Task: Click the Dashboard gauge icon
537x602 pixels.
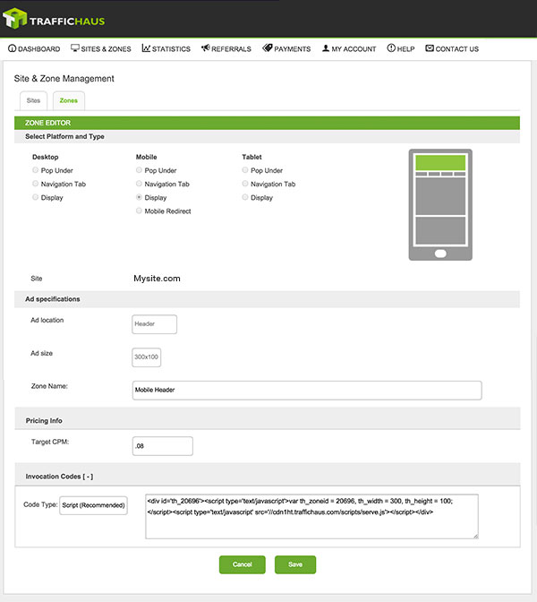Action: (x=13, y=48)
